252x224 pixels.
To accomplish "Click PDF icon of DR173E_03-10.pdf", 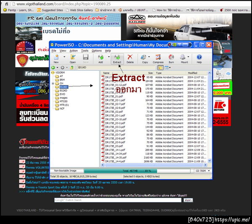I will click(103, 120).
